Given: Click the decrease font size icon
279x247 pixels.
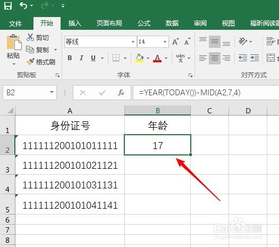Looking at the screenshot, I should point(188,42).
